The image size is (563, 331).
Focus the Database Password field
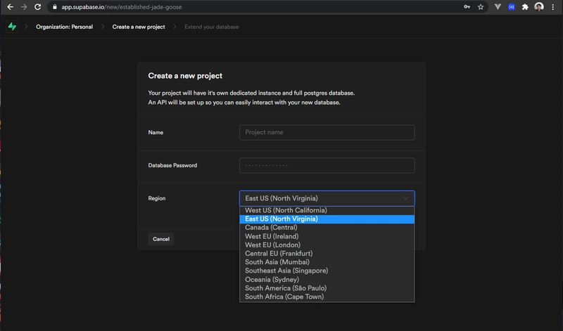point(327,165)
